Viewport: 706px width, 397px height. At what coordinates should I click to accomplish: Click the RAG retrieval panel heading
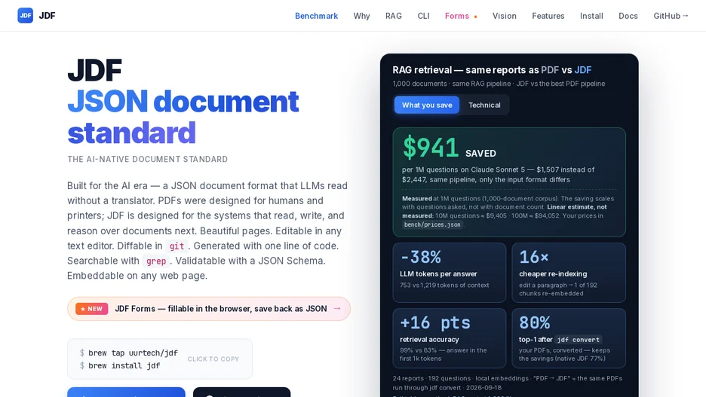click(x=492, y=70)
